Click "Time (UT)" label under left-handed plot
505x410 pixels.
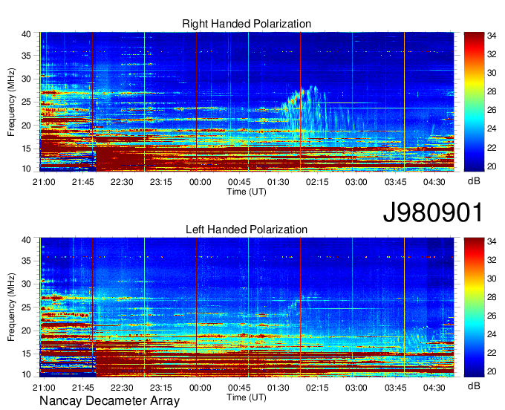point(247,397)
